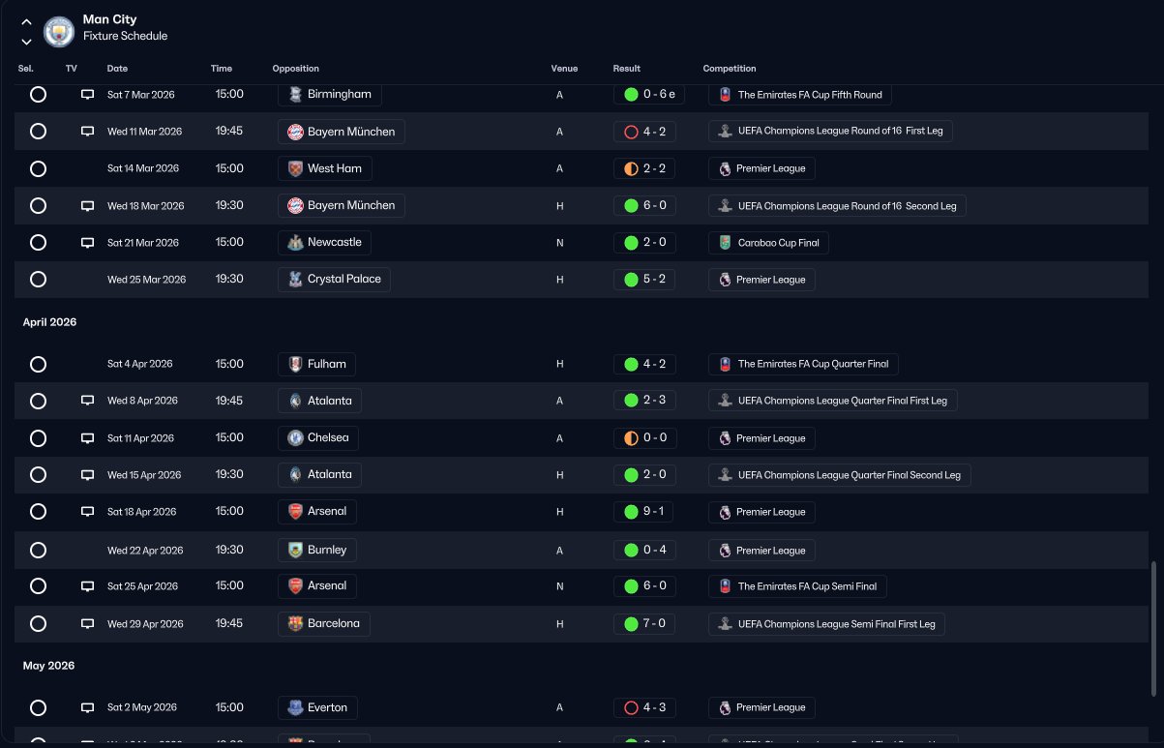Click the Man City club crest
This screenshot has height=748, width=1164.
(60, 32)
